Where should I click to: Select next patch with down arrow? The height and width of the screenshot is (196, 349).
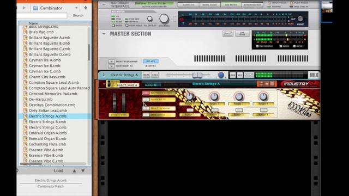coord(83,171)
